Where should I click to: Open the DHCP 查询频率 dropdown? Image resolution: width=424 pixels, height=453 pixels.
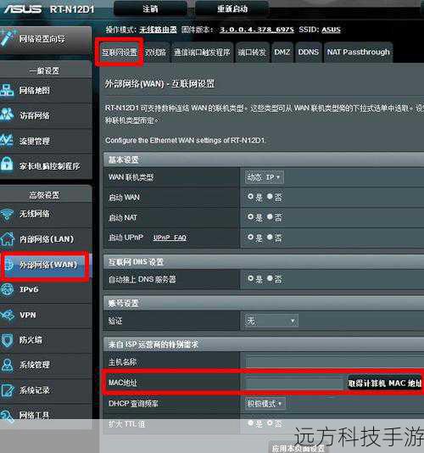(265, 403)
